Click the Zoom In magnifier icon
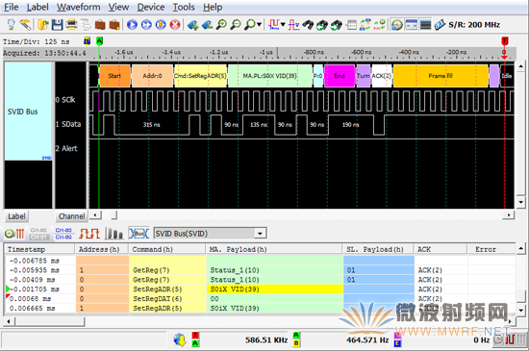The width and height of the screenshot is (529, 351). pos(221,25)
